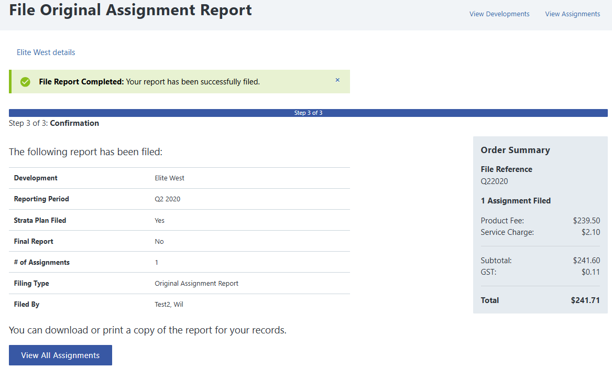This screenshot has width=612, height=378.
Task: Click the File Original Assignment Report heading
Action: click(130, 10)
